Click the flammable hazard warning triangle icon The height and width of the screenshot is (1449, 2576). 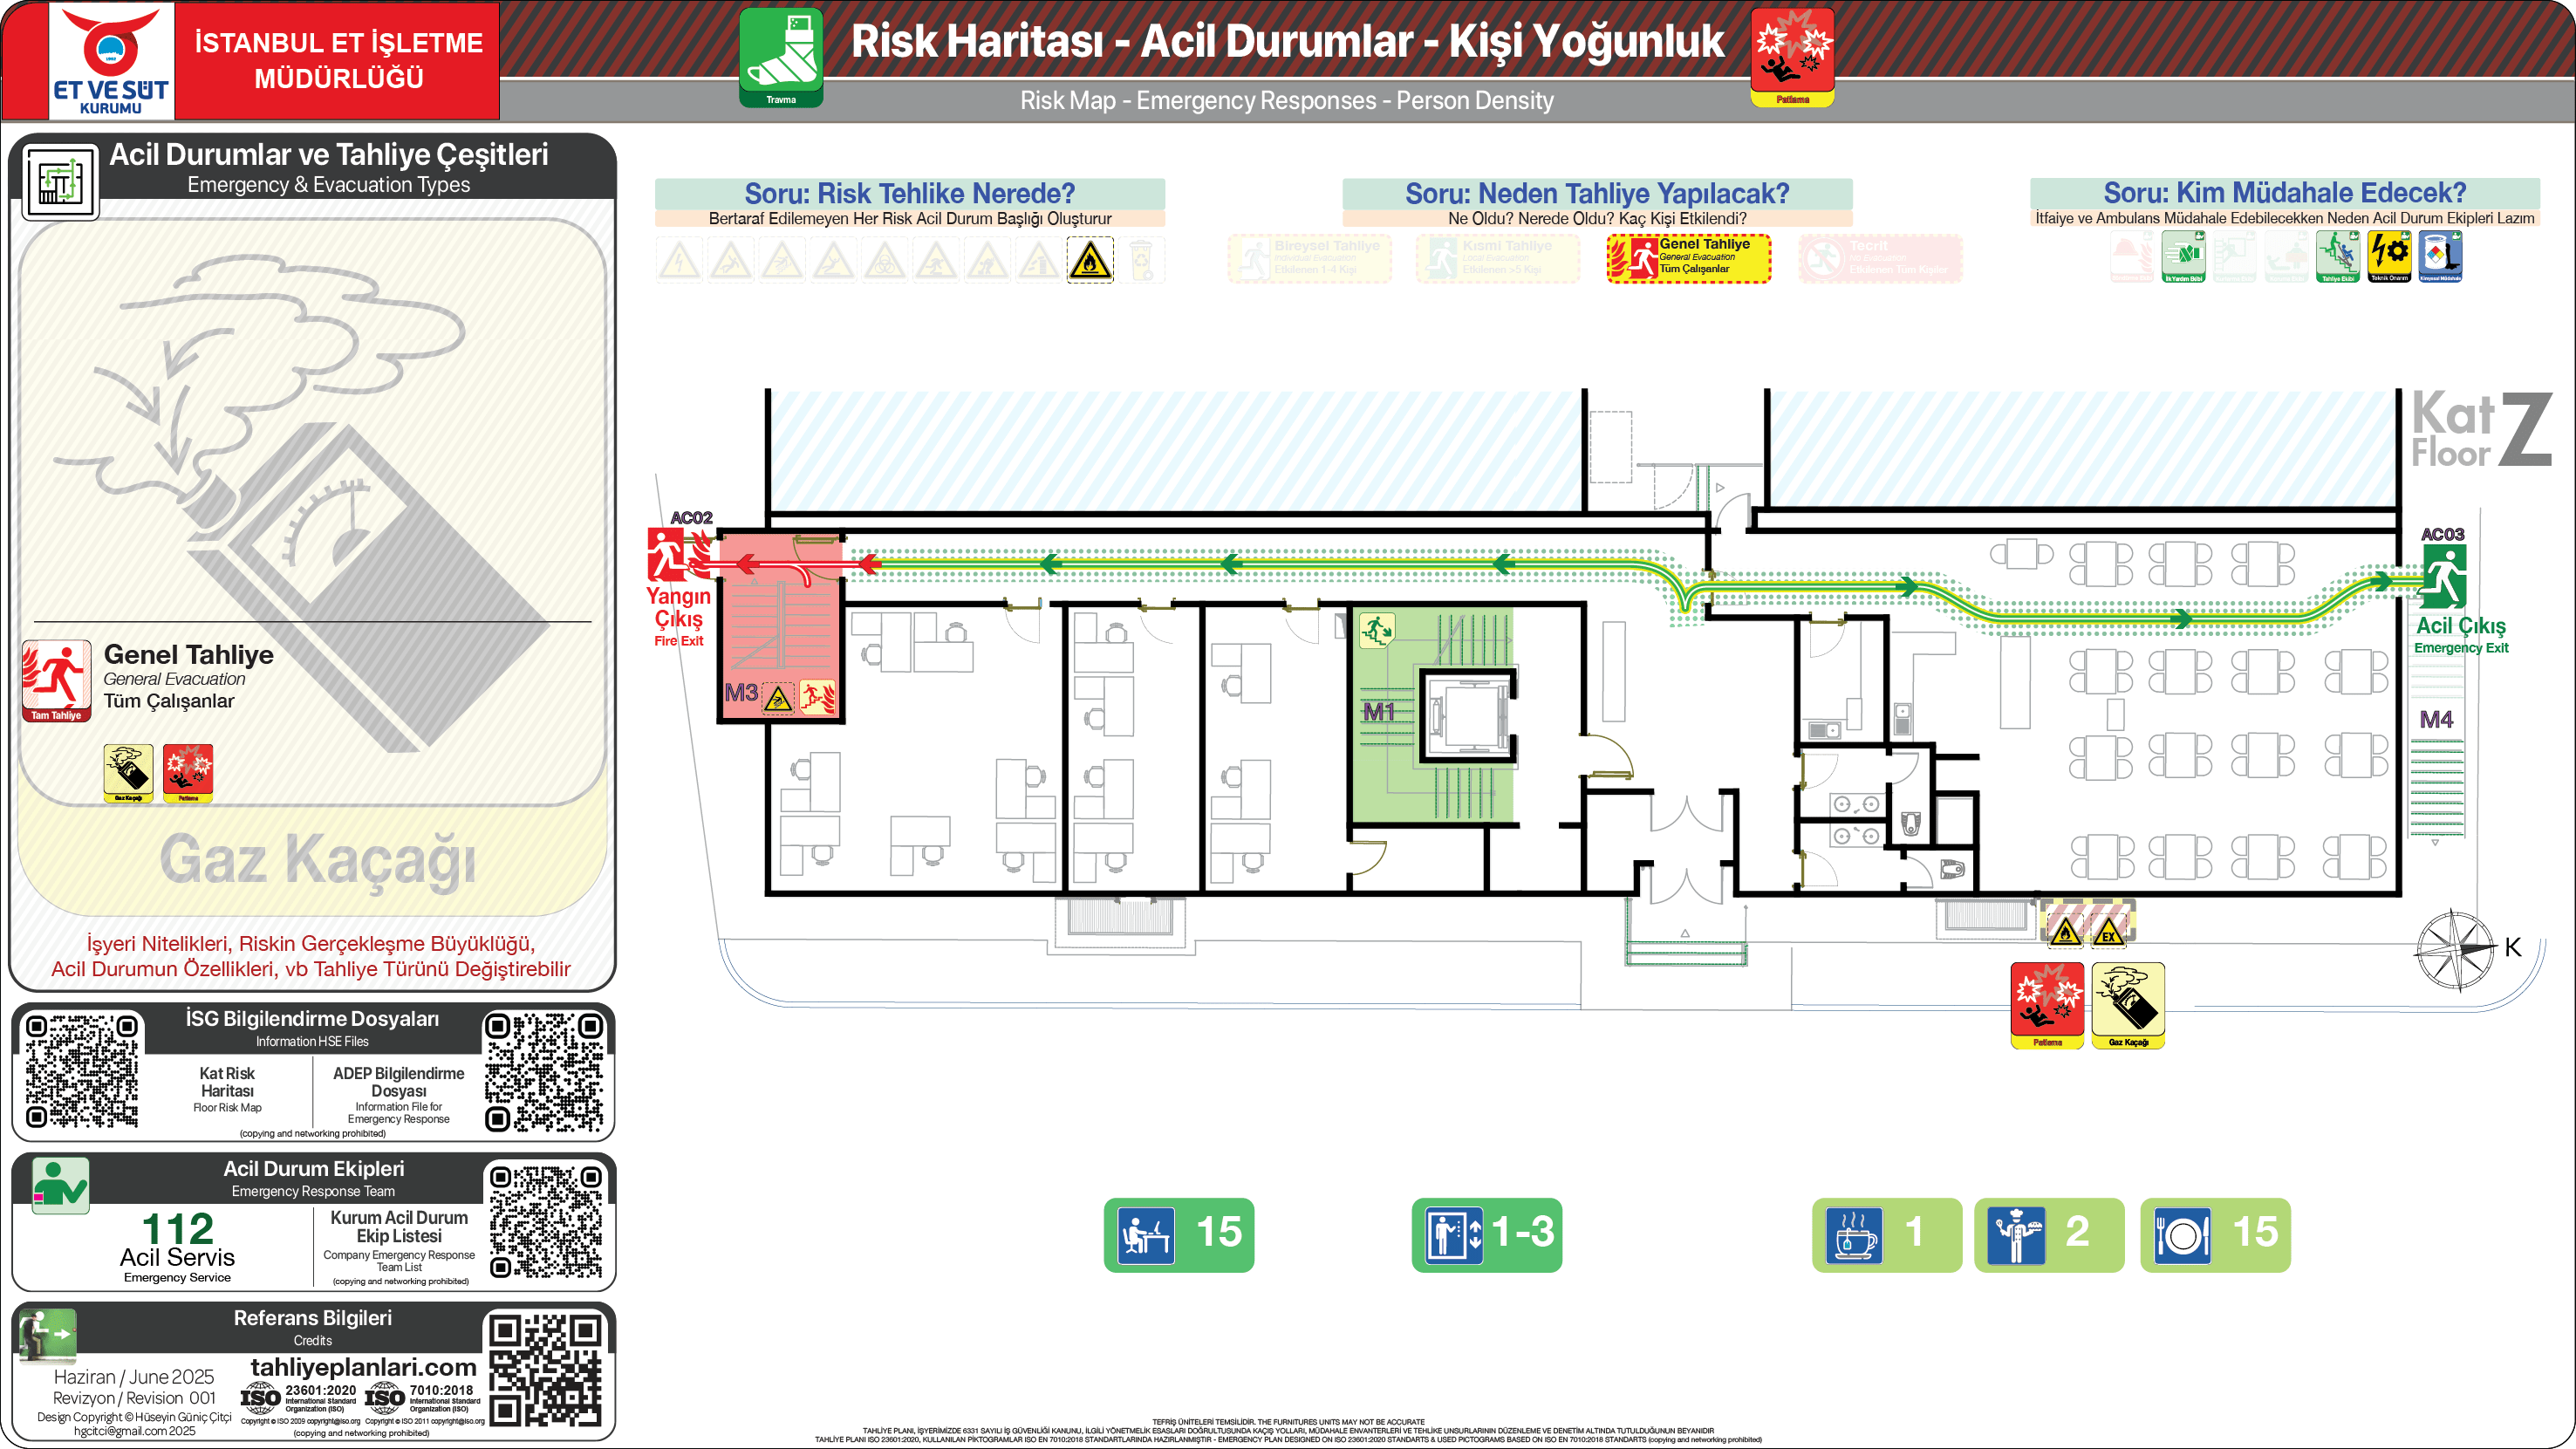tap(1089, 261)
